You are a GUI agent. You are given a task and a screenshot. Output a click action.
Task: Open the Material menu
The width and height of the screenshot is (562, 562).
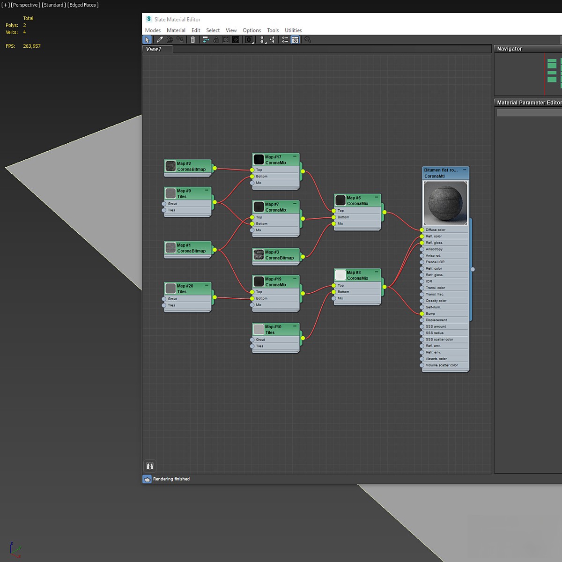point(176,30)
